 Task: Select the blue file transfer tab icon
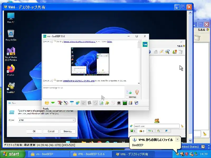(166, 131)
